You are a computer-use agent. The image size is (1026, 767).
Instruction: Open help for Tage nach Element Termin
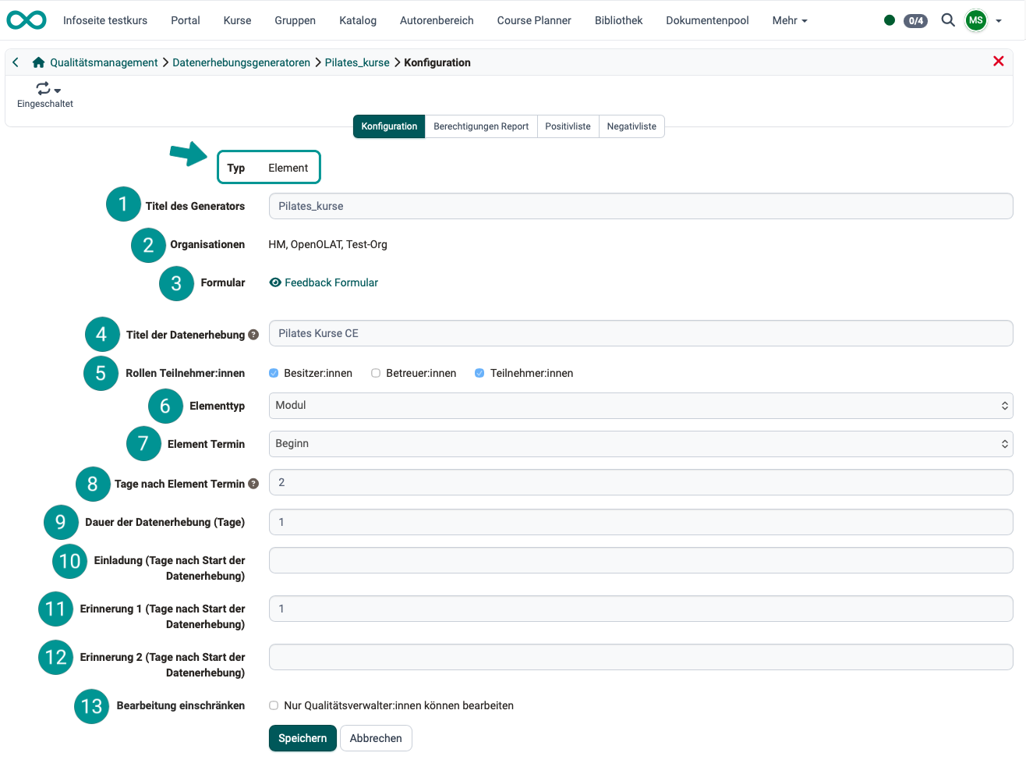pos(253,483)
